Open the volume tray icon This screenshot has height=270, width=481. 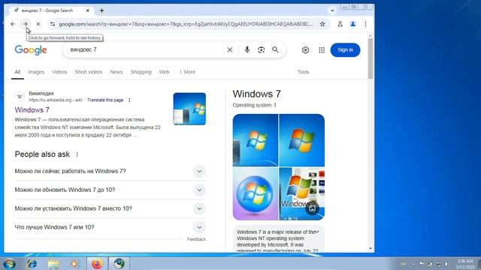coord(447,264)
